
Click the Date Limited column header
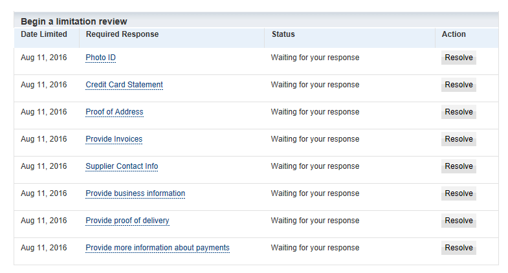pos(44,34)
